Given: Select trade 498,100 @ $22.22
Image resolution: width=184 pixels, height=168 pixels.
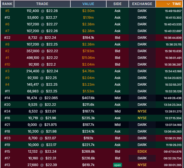Looking at the screenshot, I should pyautogui.click(x=42, y=58).
